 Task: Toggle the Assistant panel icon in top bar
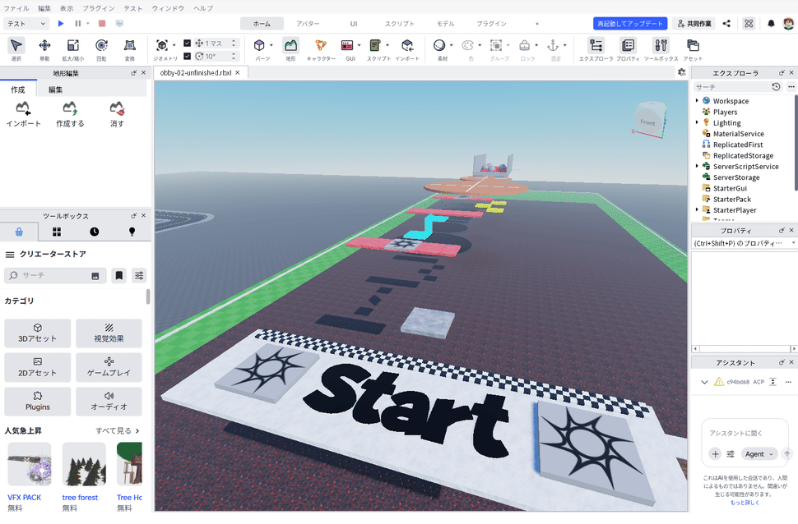[749, 23]
